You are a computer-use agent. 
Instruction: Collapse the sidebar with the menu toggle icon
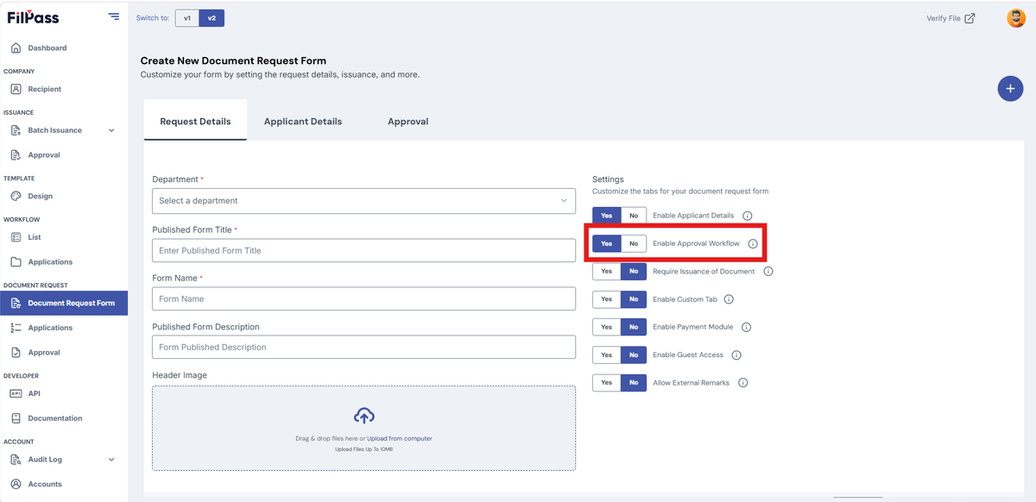point(114,16)
